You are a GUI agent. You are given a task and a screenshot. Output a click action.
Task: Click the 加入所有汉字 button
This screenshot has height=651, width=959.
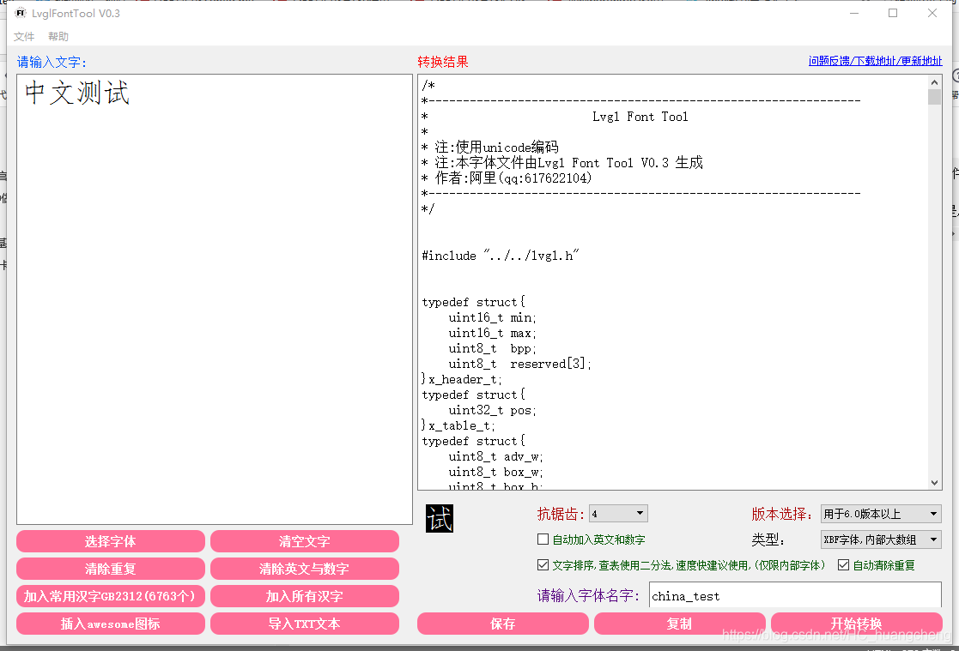click(305, 596)
